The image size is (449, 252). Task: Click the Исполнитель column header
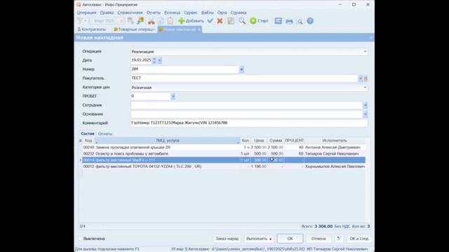pos(335,141)
